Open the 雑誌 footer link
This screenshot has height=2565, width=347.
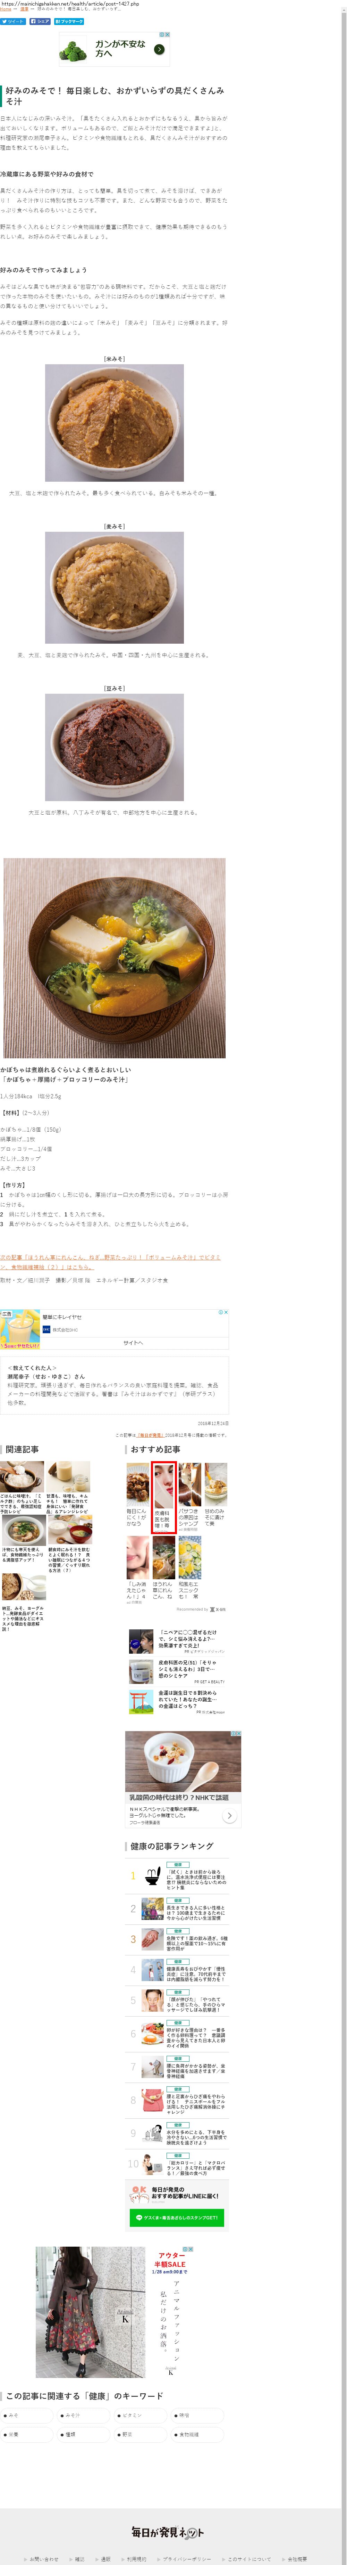click(x=79, y=2559)
